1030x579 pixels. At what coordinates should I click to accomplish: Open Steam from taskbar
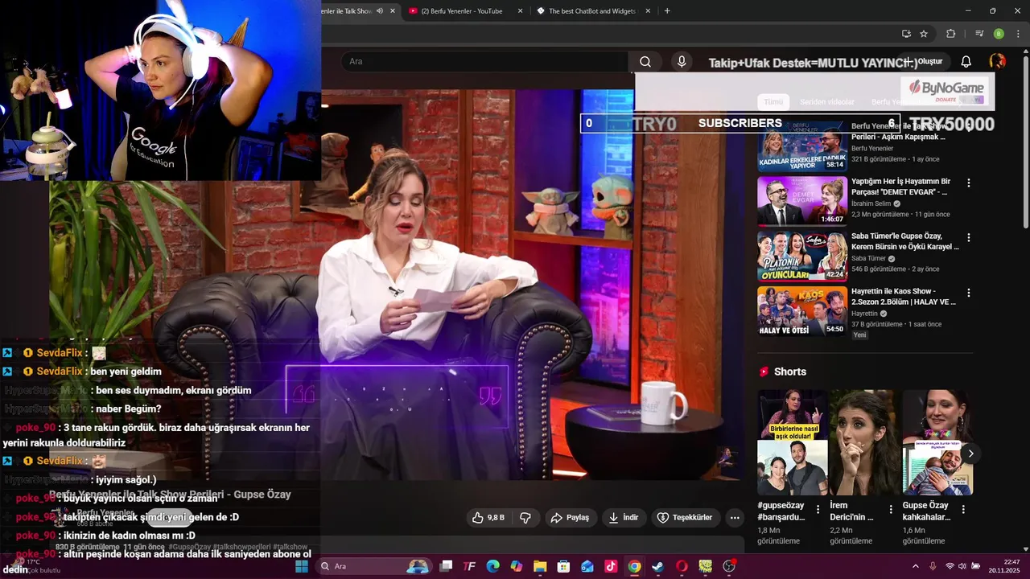click(x=657, y=566)
